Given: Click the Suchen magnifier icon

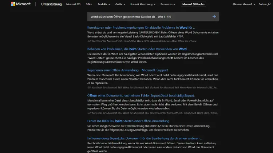Looking at the screenshot, I should 268,4.
